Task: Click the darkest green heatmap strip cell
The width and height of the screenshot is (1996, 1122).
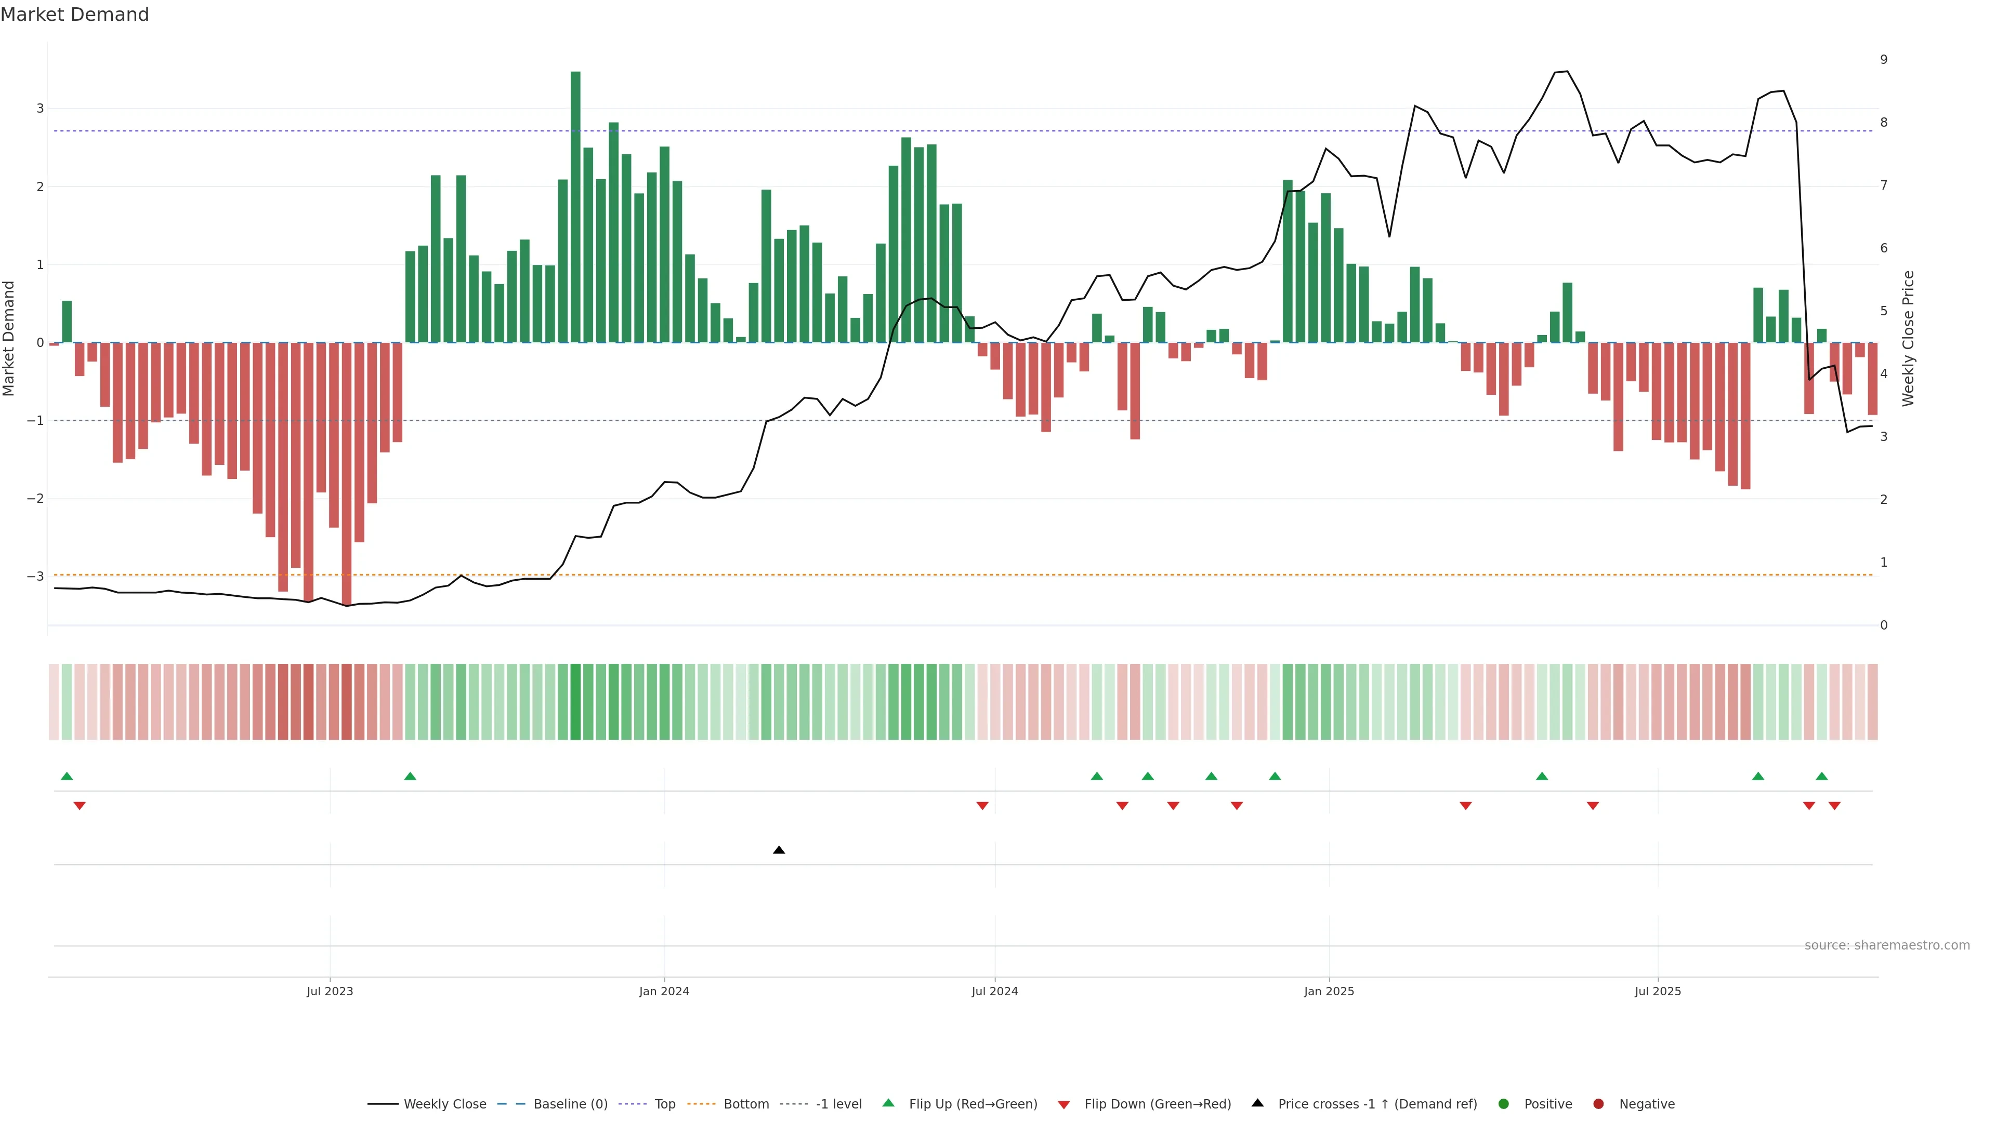Action: 575,702
